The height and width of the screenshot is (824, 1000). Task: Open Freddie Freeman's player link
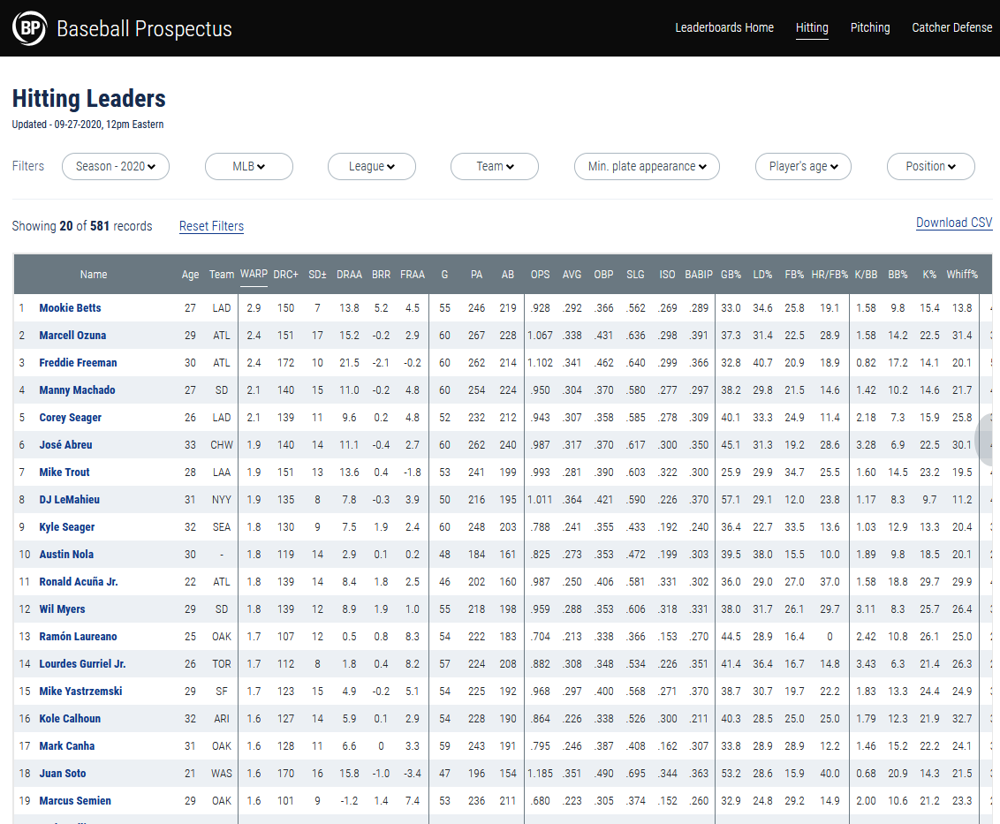click(x=78, y=363)
